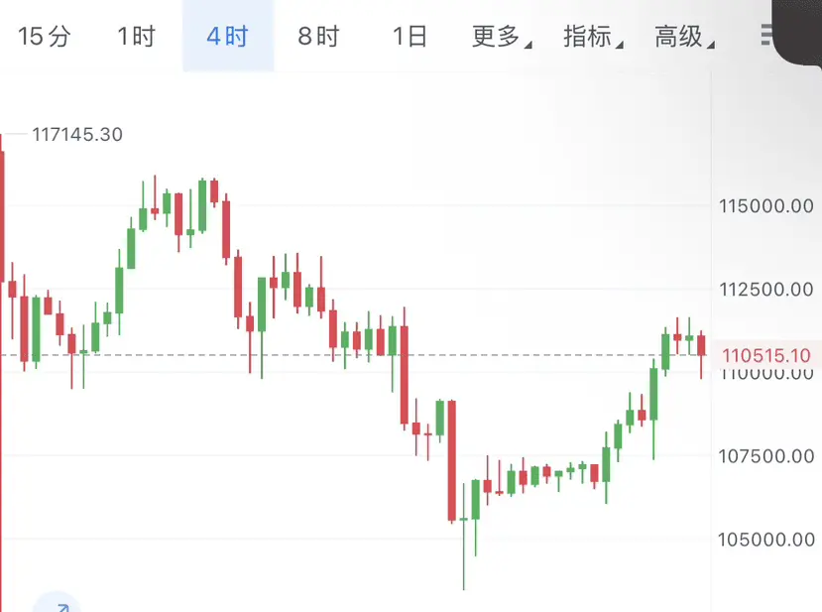Switch chart to 1日 interval
The width and height of the screenshot is (822, 612).
[410, 38]
